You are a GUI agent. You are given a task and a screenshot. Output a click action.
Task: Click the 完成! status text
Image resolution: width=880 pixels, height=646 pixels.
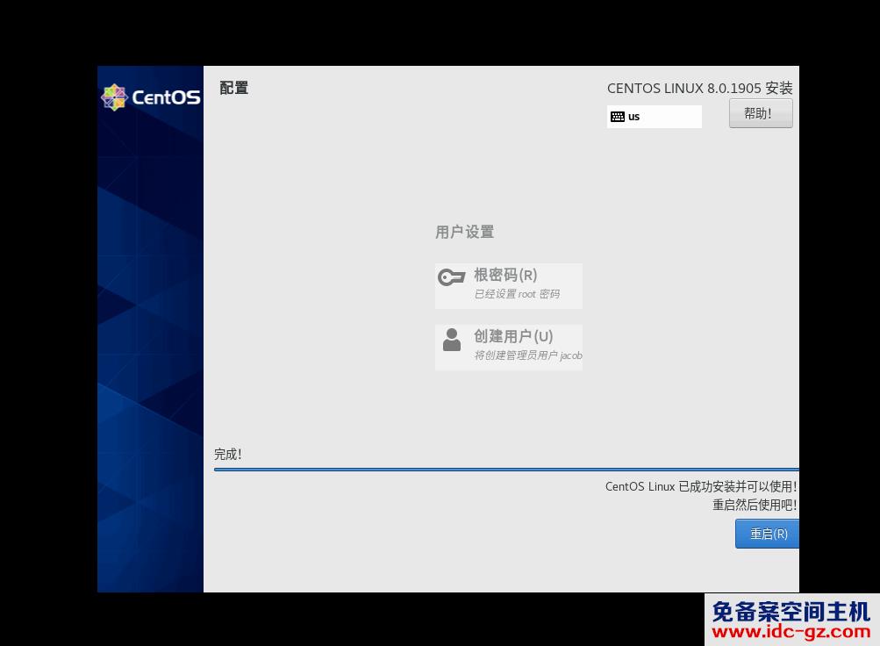(228, 454)
